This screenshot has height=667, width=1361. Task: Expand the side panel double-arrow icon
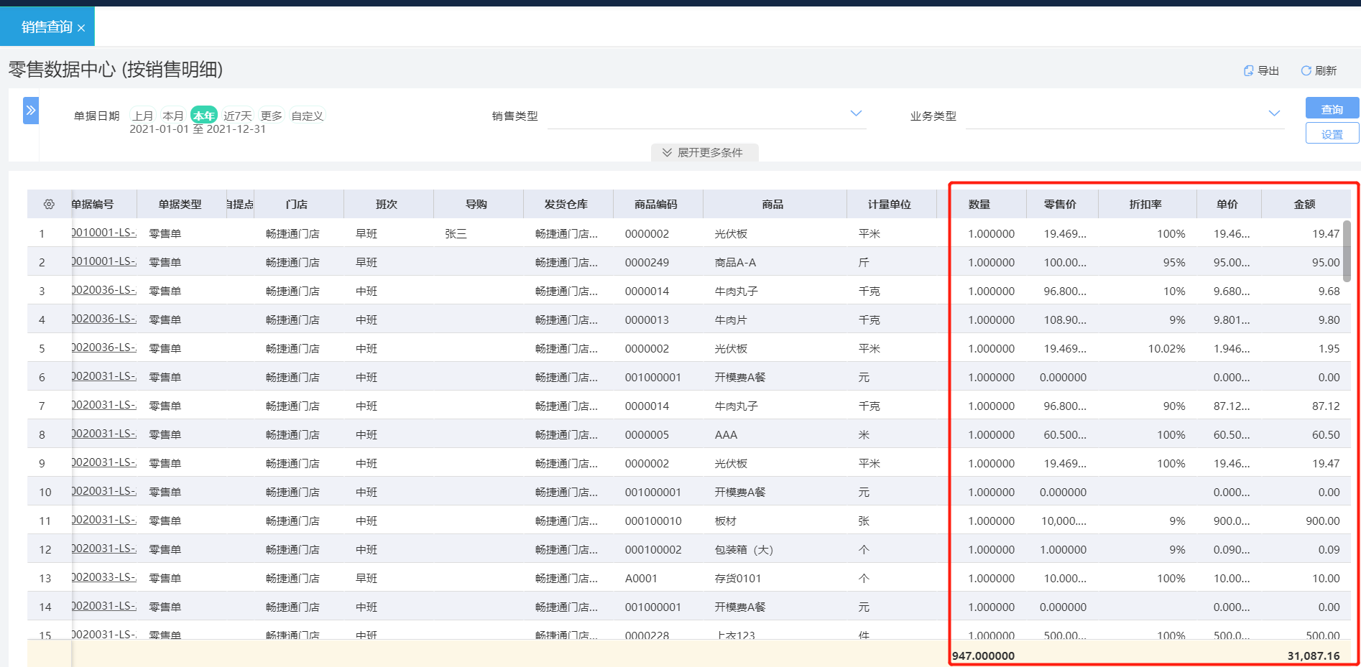click(31, 111)
